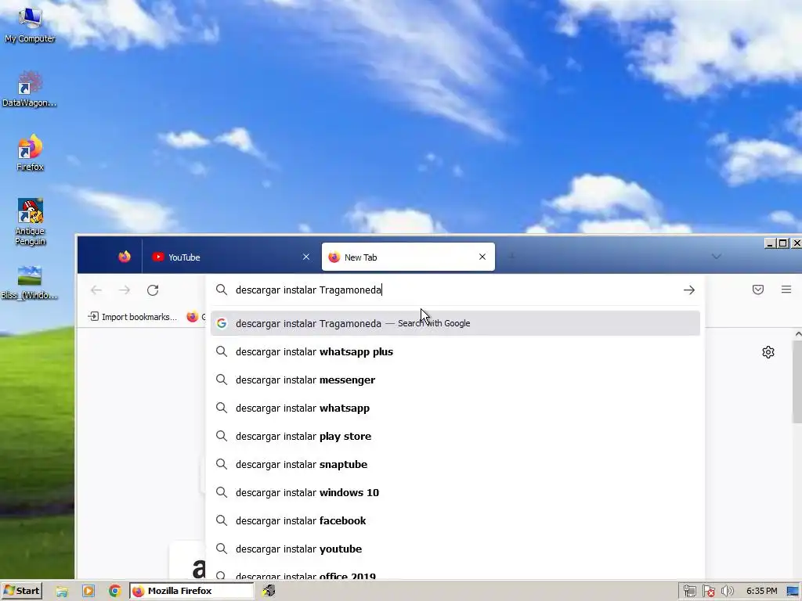Pick suggestion 'descargar instalar whatsapp' without plus

pos(455,408)
